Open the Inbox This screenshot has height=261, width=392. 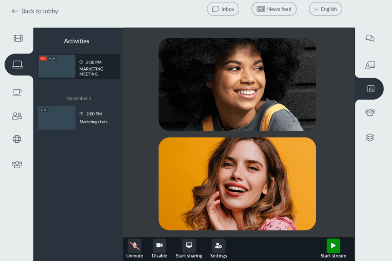click(x=223, y=9)
